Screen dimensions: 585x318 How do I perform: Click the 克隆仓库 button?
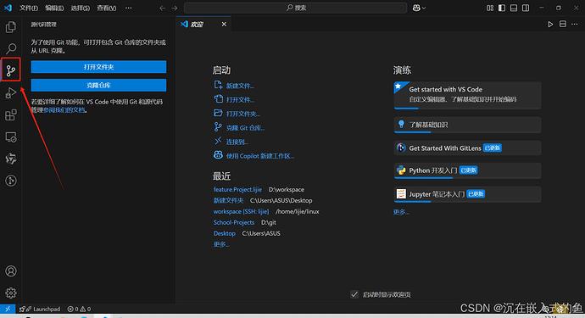tap(98, 85)
